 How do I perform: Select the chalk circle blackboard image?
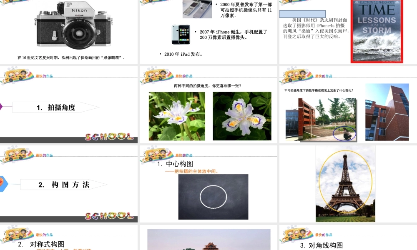click(x=213, y=197)
